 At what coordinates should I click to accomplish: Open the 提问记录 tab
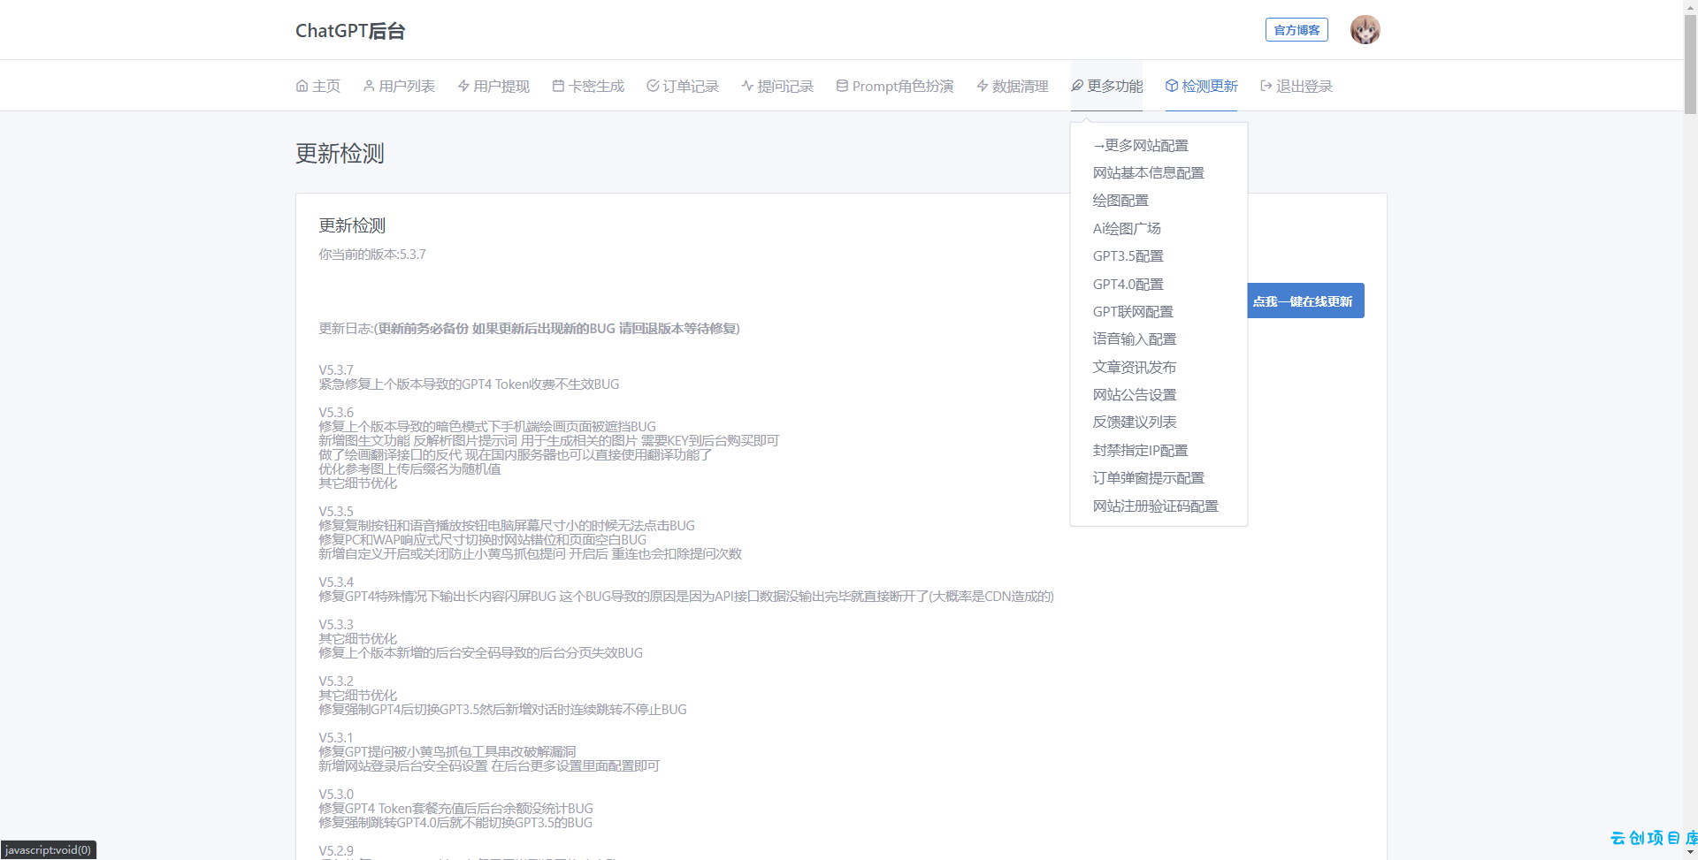pyautogui.click(x=777, y=86)
